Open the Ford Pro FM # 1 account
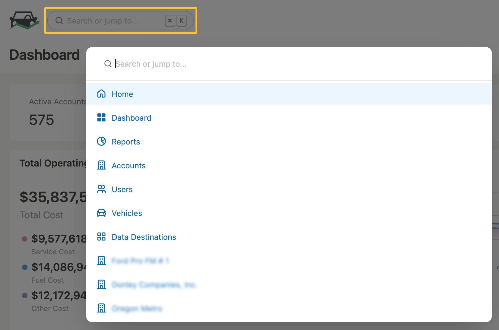Viewport: 499px width, 330px height. (140, 261)
